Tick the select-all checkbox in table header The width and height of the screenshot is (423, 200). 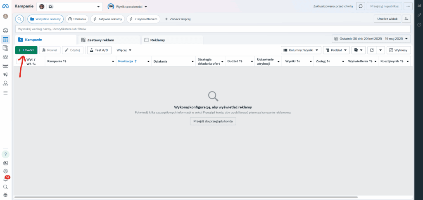pyautogui.click(x=19, y=61)
